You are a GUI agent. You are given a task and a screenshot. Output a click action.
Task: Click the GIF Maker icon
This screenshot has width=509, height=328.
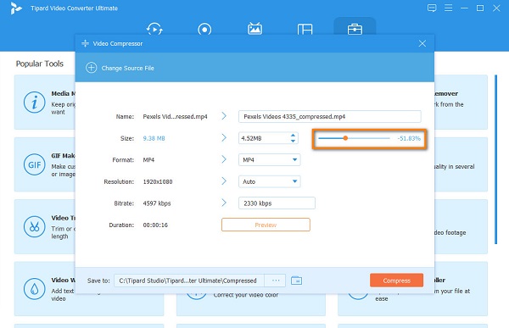[x=35, y=164]
